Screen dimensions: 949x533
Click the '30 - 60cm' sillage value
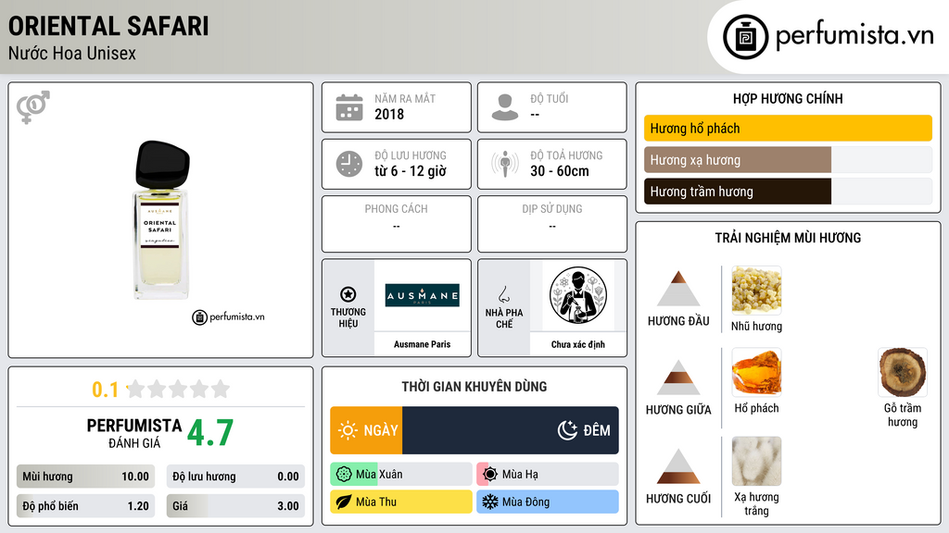click(x=560, y=171)
